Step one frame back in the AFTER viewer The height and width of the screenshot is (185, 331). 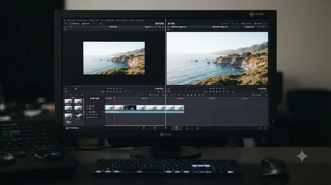tap(214, 89)
